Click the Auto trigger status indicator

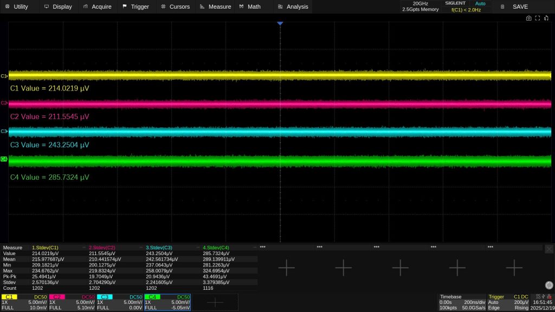[x=480, y=3]
